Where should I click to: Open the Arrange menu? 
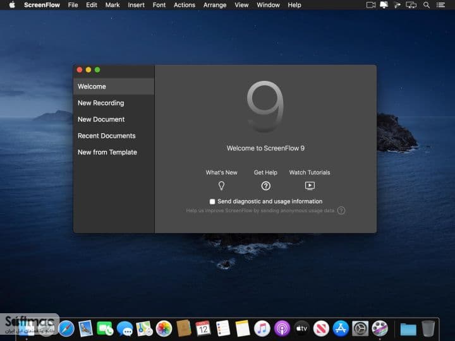pos(215,5)
